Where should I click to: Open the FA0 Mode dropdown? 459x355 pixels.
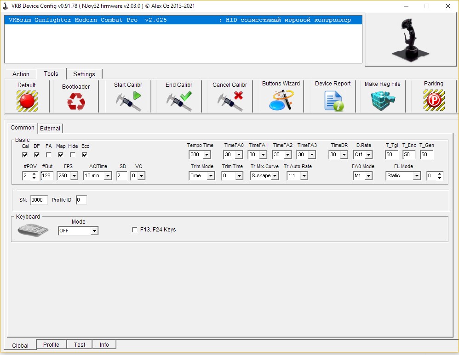pos(369,176)
